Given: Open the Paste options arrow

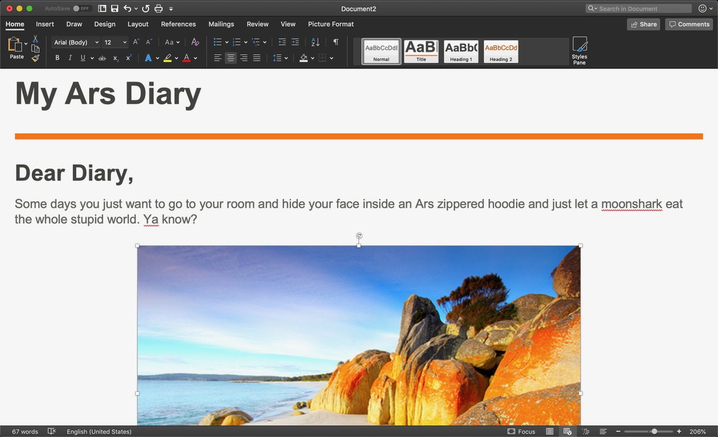Looking at the screenshot, I should [26, 44].
